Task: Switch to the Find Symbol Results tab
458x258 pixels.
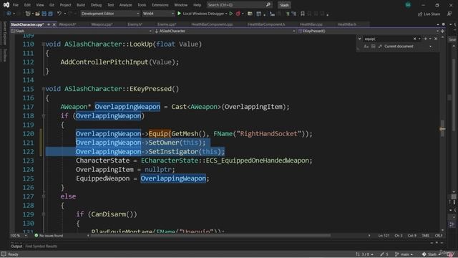Action: click(x=42, y=247)
